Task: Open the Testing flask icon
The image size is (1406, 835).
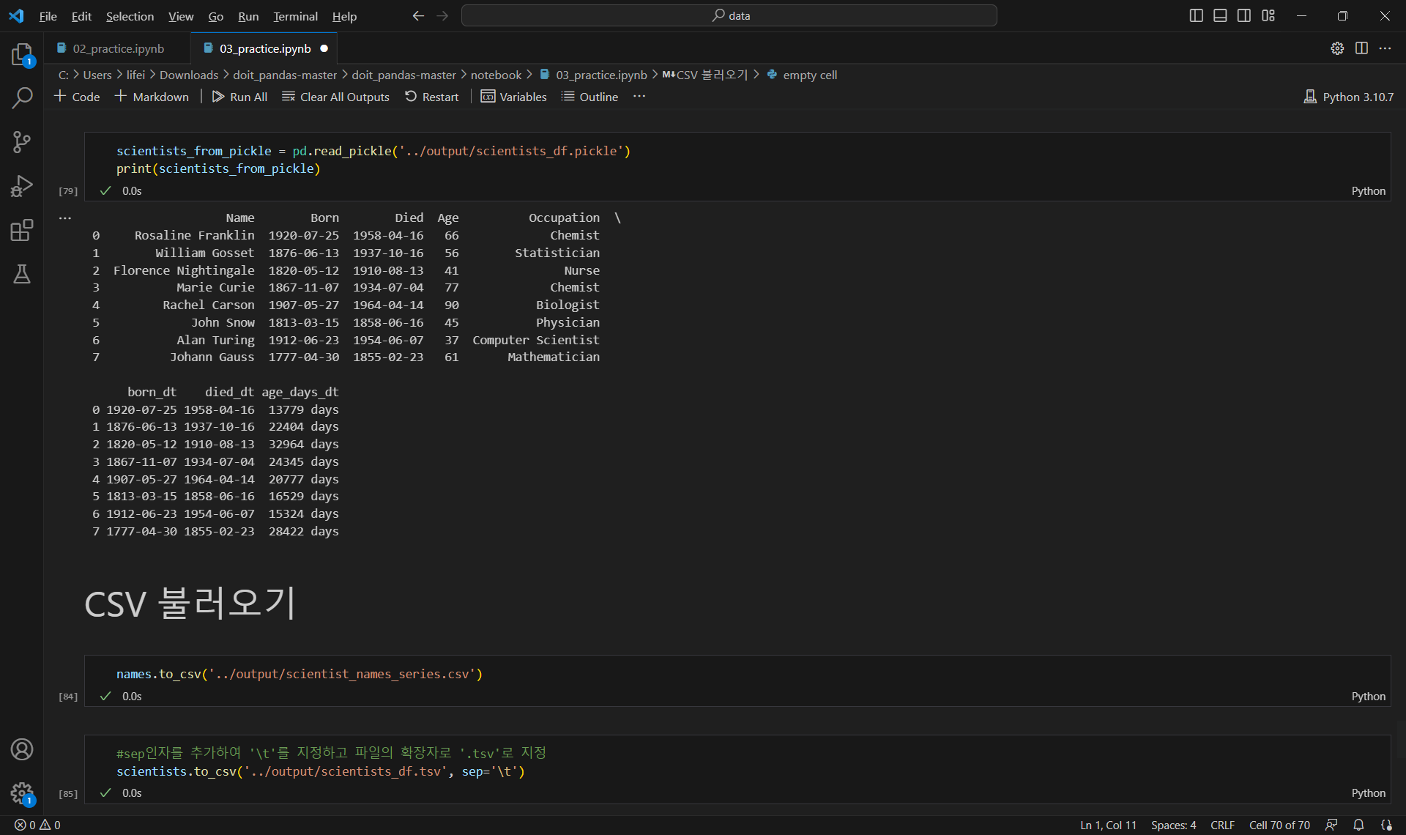Action: tap(22, 274)
